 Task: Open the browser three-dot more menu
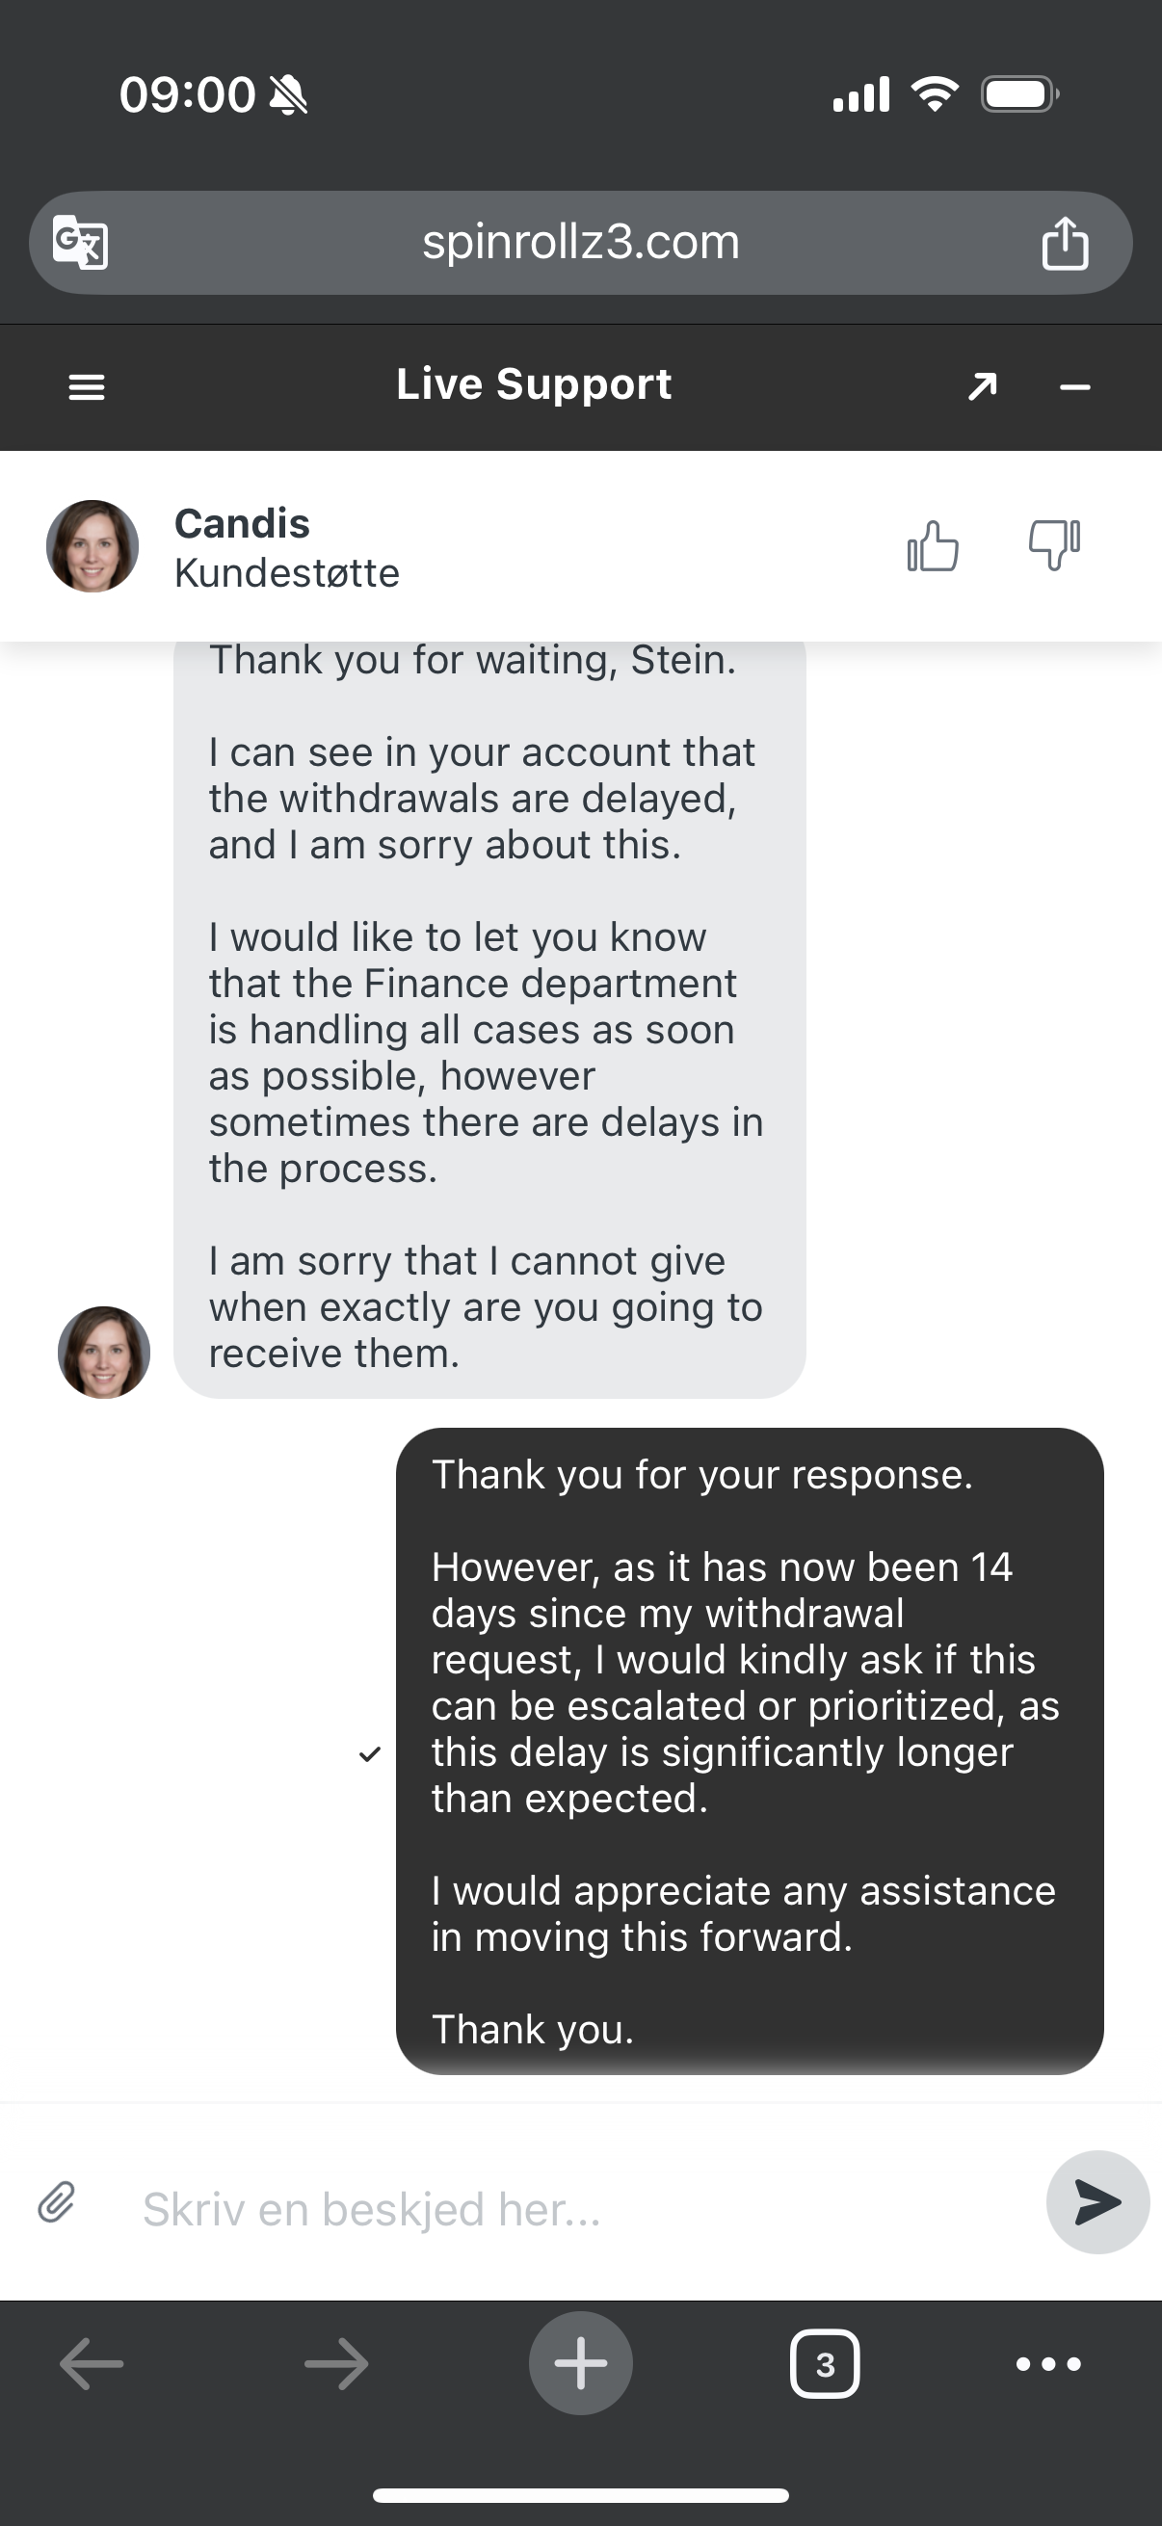pyautogui.click(x=1048, y=2364)
